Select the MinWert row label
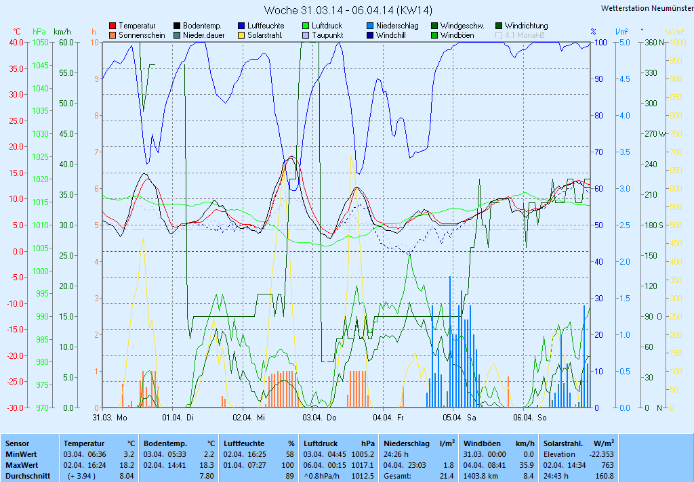This screenshot has width=694, height=482. pos(21,455)
